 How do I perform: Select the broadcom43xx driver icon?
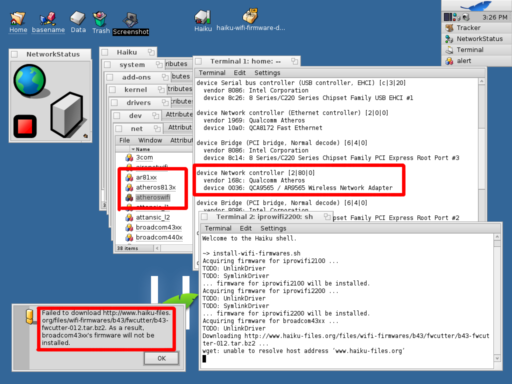[129, 227]
